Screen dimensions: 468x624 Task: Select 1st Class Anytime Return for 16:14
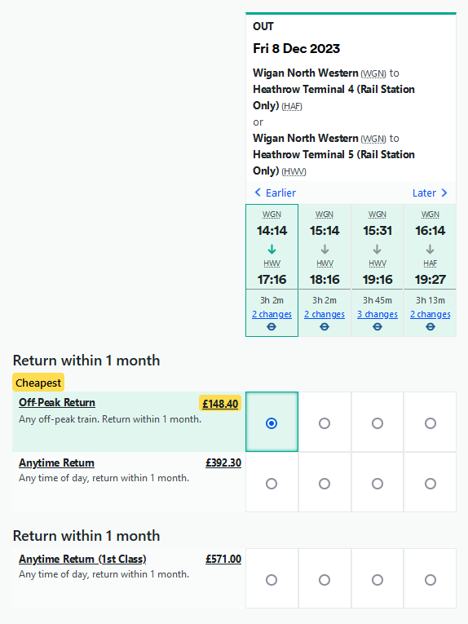point(430,580)
